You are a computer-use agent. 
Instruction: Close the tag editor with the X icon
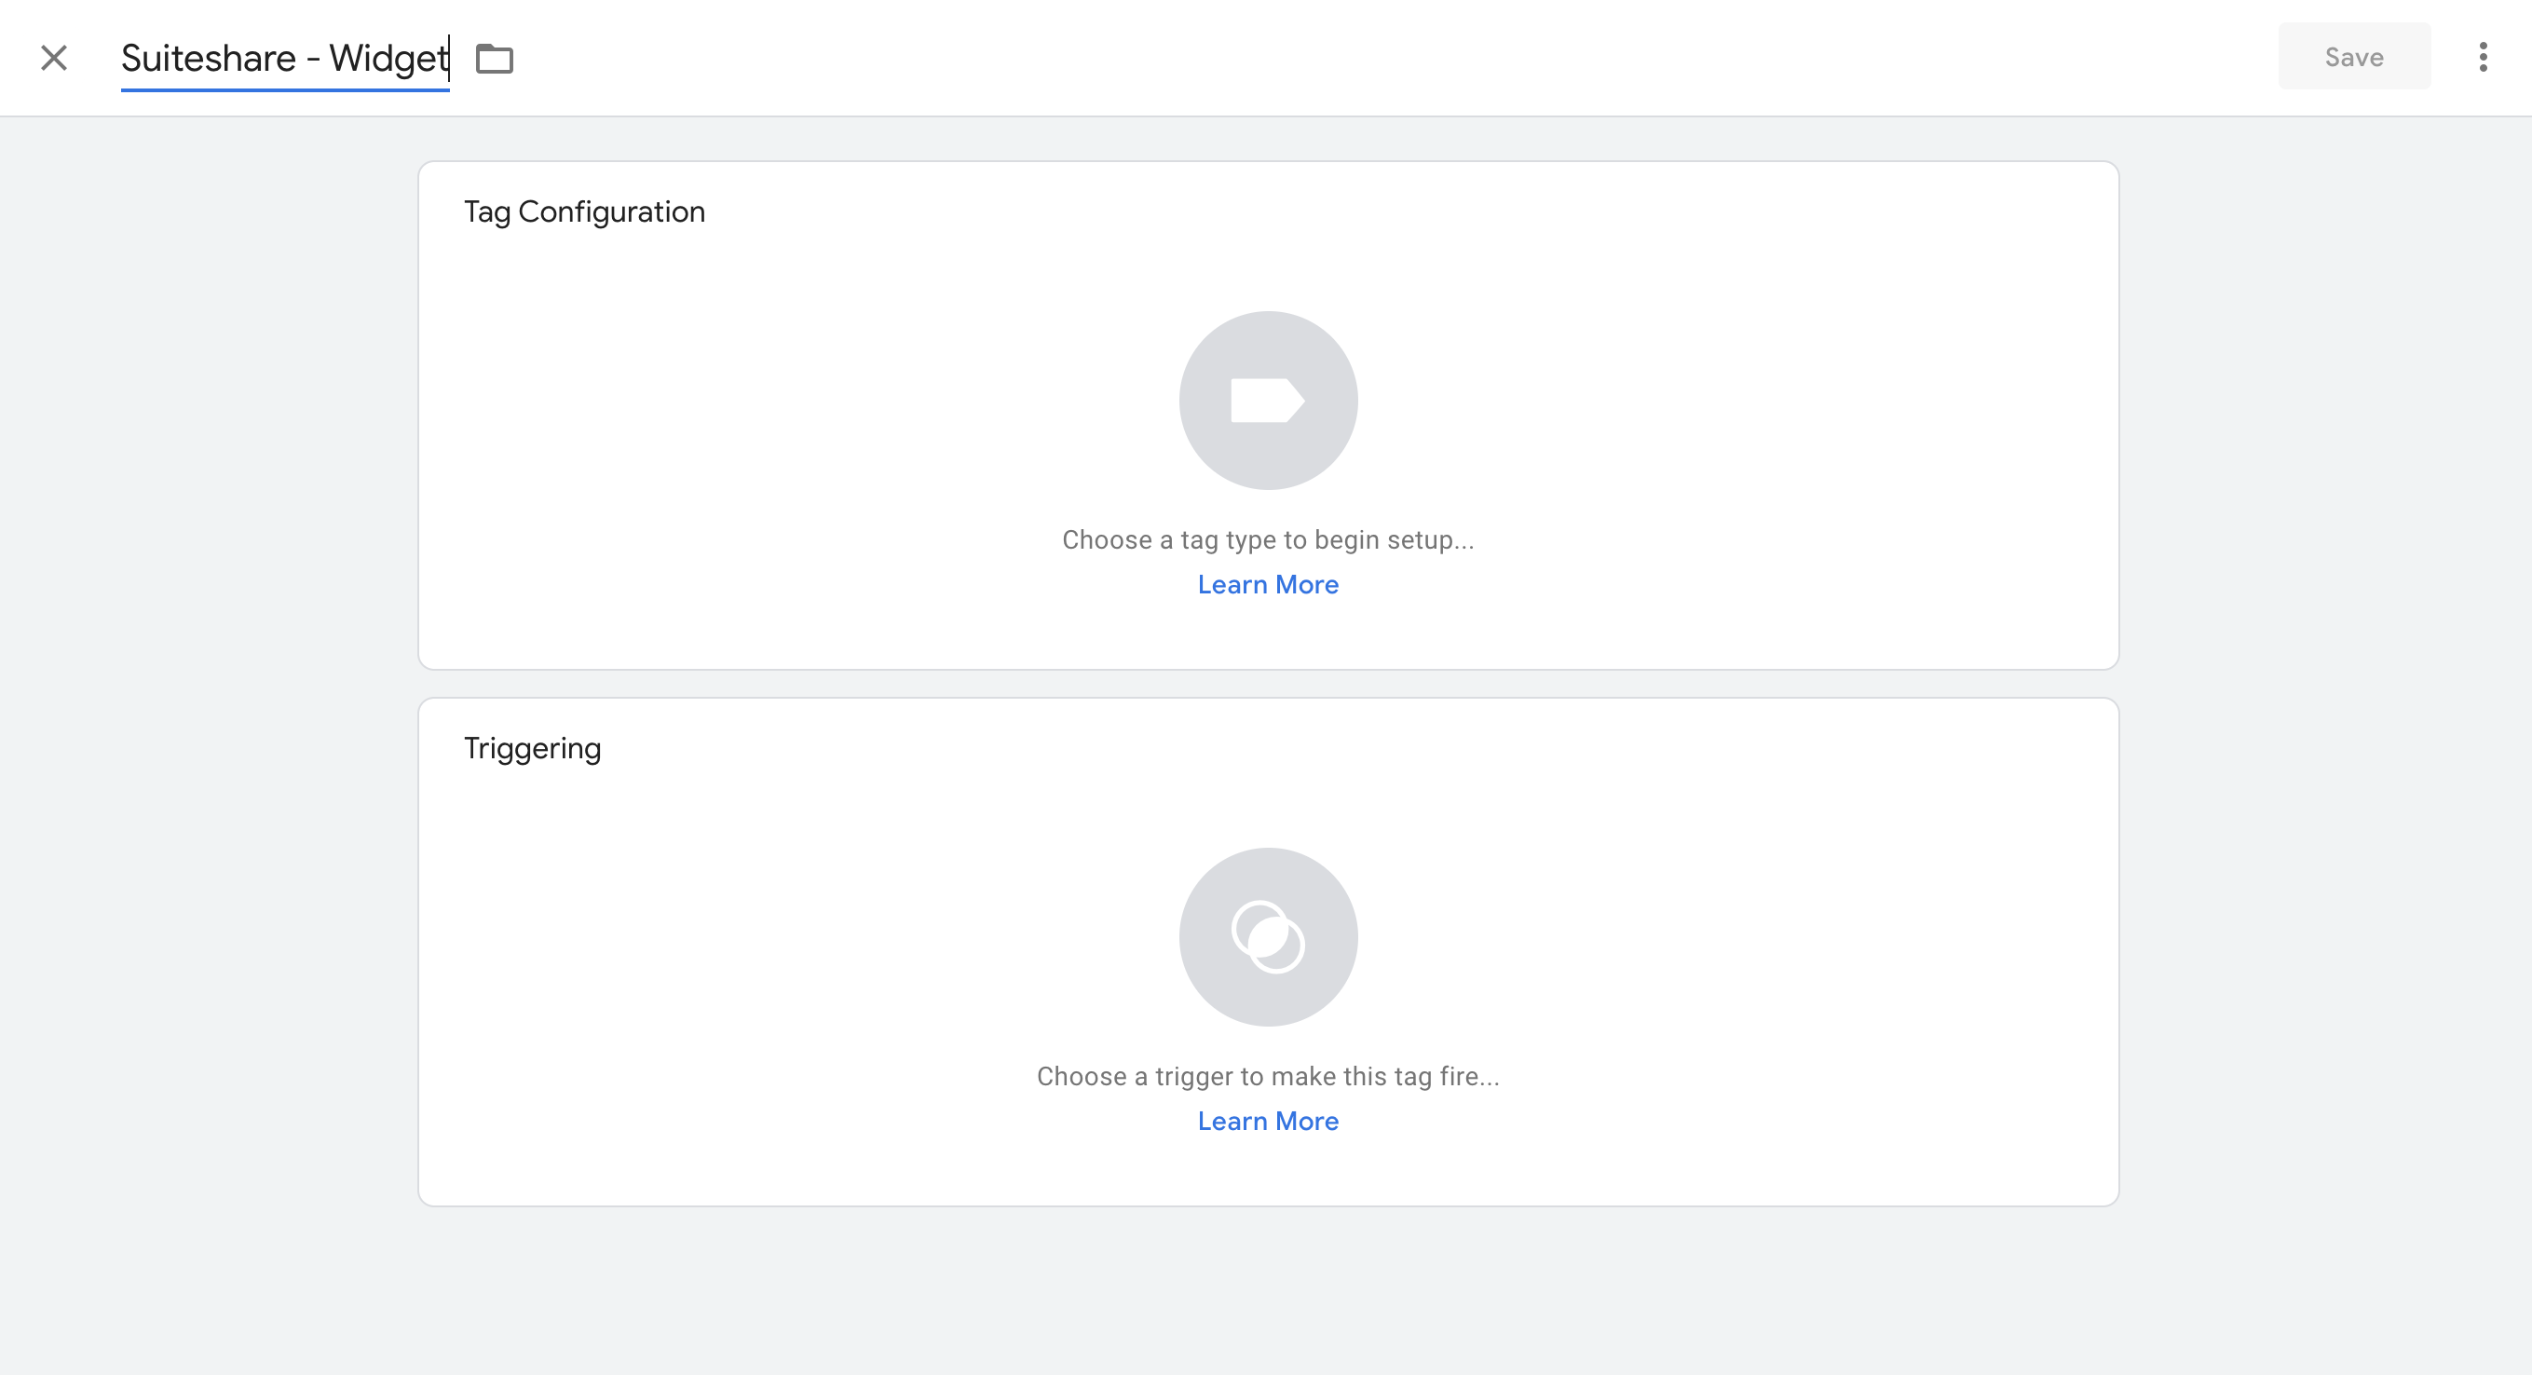click(x=54, y=58)
